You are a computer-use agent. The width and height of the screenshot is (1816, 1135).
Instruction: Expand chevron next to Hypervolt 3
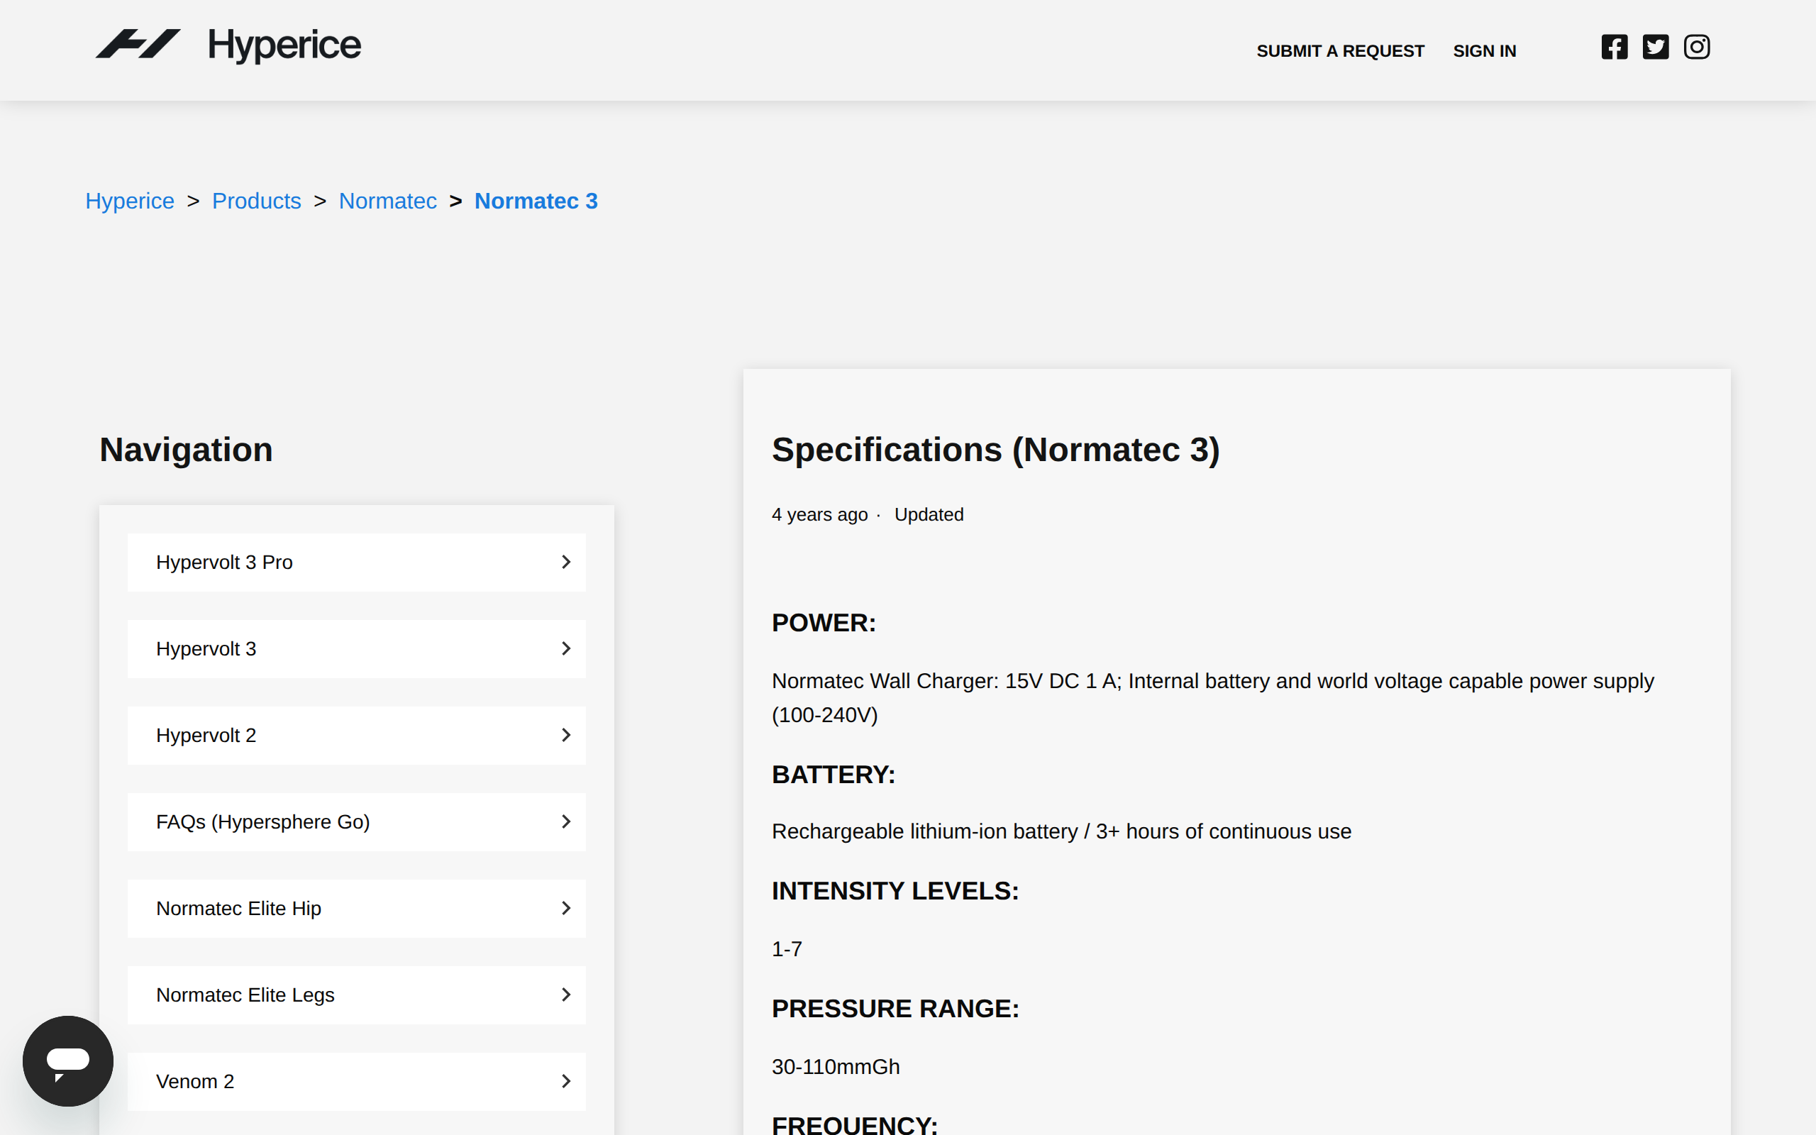[x=567, y=648]
